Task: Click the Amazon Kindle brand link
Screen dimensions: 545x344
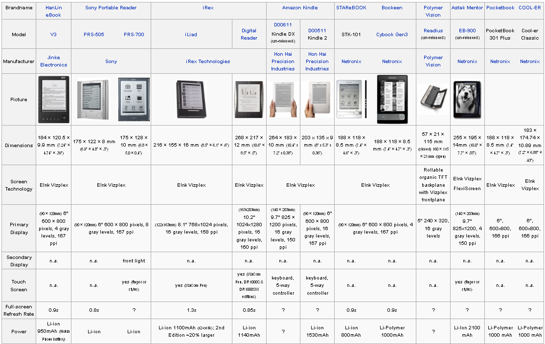Action: (x=300, y=8)
